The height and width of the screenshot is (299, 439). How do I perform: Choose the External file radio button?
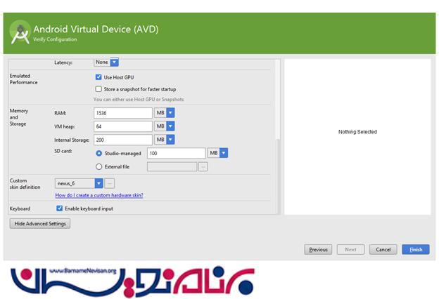[98, 166]
